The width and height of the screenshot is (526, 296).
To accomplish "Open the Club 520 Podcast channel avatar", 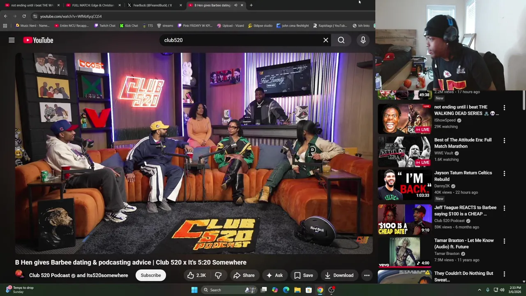I will point(19,275).
